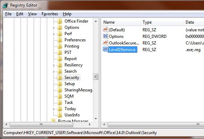Click the Registry Editor title bar icon
The image size is (204, 139).
[x=6, y=5]
